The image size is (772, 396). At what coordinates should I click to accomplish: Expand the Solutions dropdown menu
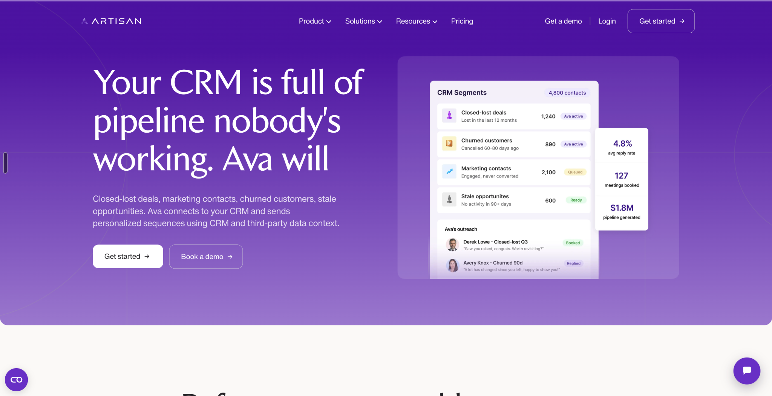coord(363,21)
